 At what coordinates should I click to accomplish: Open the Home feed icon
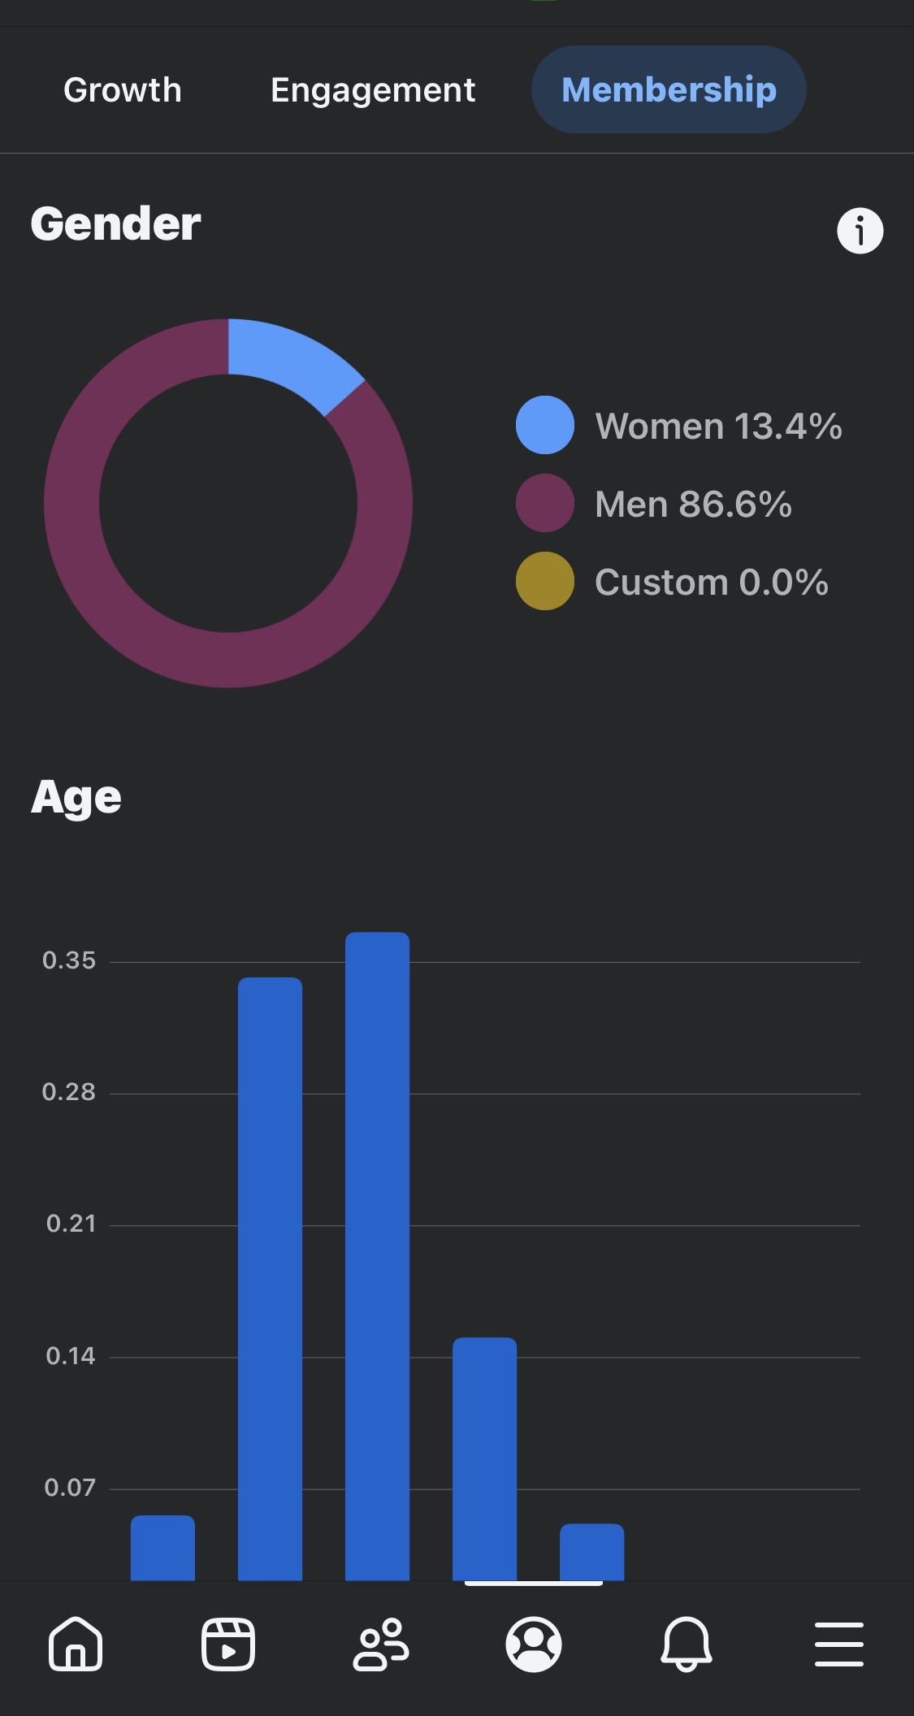[76, 1644]
